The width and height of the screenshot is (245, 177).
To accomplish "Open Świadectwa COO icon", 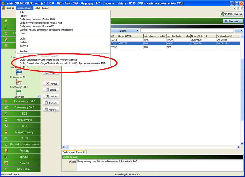I will [19, 82].
